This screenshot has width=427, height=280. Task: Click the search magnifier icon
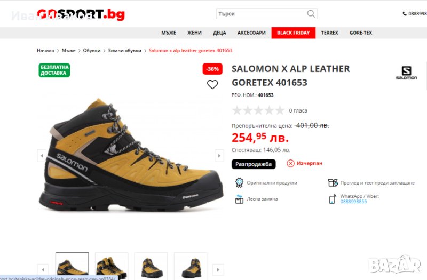point(311,14)
